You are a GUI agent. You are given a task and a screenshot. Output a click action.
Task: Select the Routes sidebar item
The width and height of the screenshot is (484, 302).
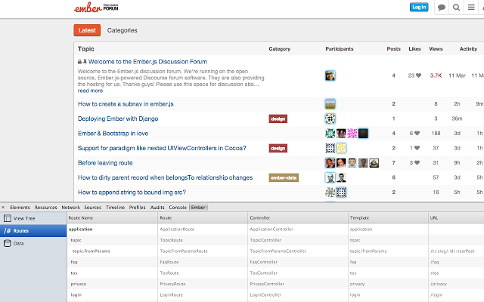(x=33, y=231)
